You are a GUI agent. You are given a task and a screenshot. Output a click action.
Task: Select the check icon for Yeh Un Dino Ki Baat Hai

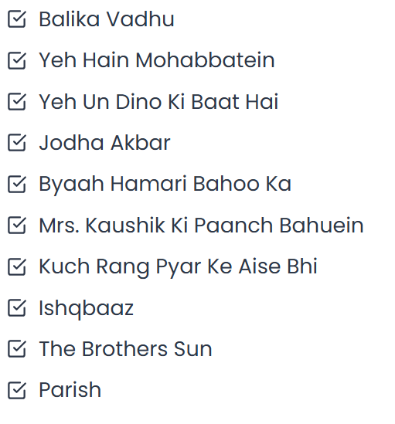pos(17,101)
